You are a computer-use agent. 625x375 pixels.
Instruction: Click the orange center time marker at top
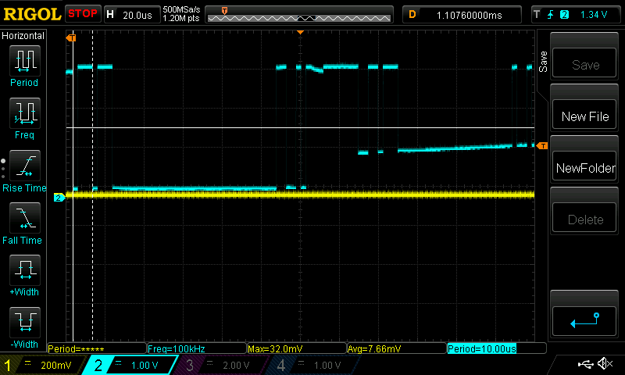(300, 32)
